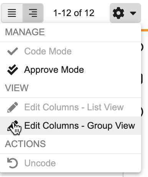Image resolution: width=148 pixels, height=177 pixels.
Task: Click the ACTIONS section header
Action: coord(25,144)
